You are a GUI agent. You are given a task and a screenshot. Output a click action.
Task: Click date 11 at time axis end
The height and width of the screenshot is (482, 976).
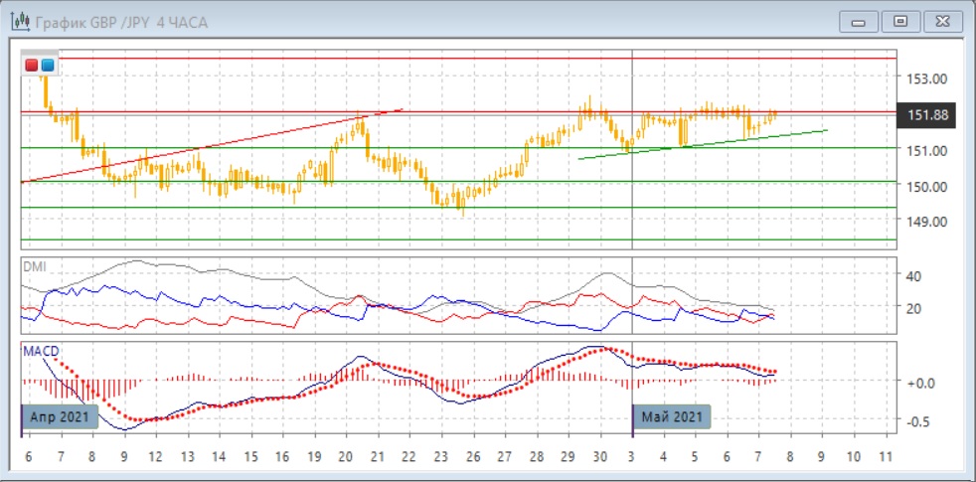[x=885, y=456]
